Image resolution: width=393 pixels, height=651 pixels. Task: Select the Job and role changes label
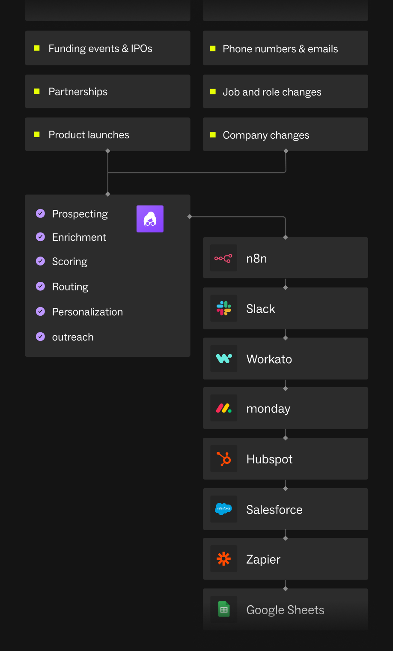coord(272,92)
